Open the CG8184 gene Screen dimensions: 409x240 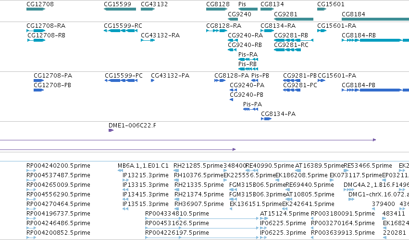(x=375, y=19)
